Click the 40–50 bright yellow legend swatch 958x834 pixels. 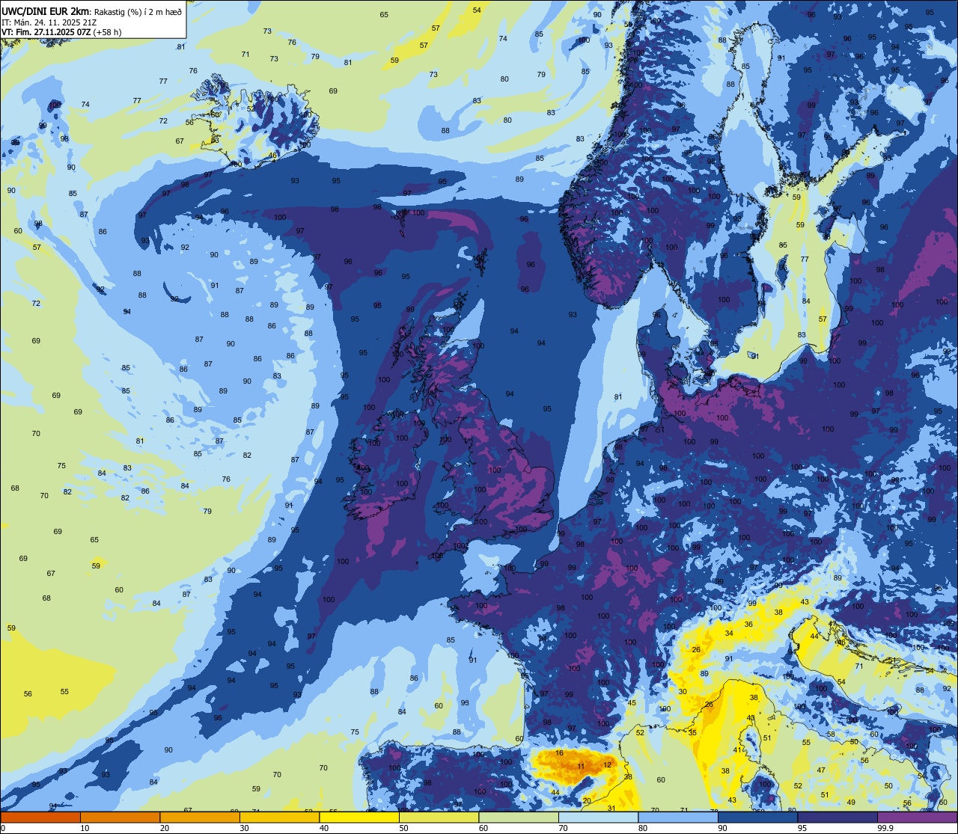359,817
